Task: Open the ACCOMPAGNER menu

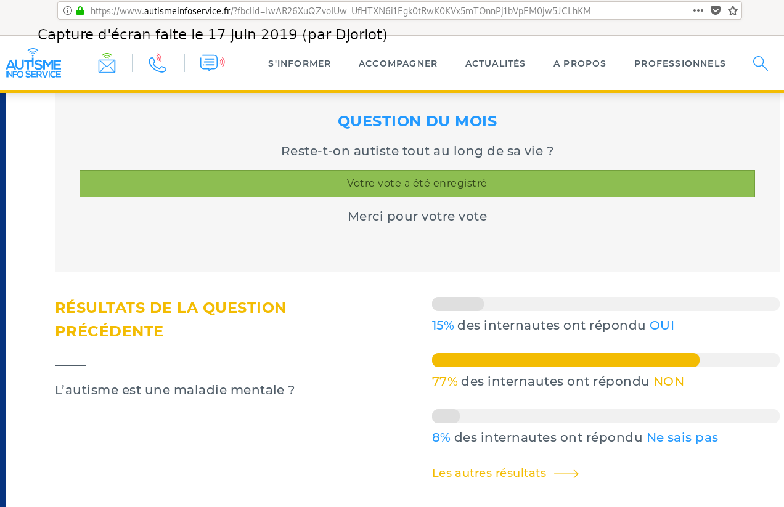Action: click(x=398, y=63)
